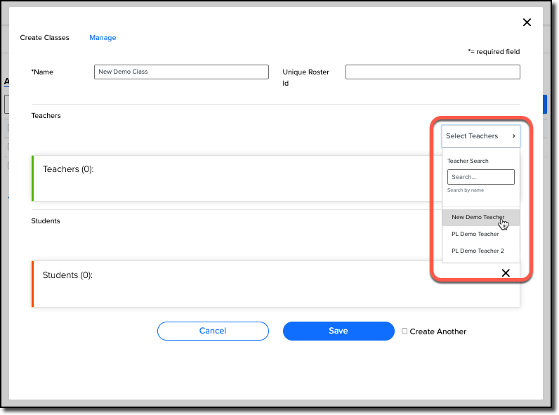Save the new class
The width and height of the screenshot is (559, 415).
[x=338, y=331]
